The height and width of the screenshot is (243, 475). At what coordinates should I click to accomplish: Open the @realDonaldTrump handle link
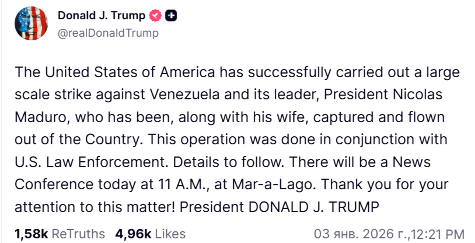point(108,33)
